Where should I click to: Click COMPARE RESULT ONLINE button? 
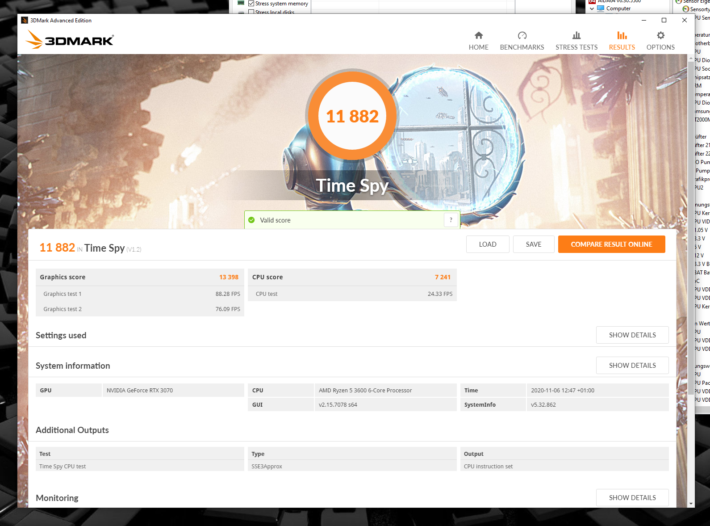pos(611,244)
